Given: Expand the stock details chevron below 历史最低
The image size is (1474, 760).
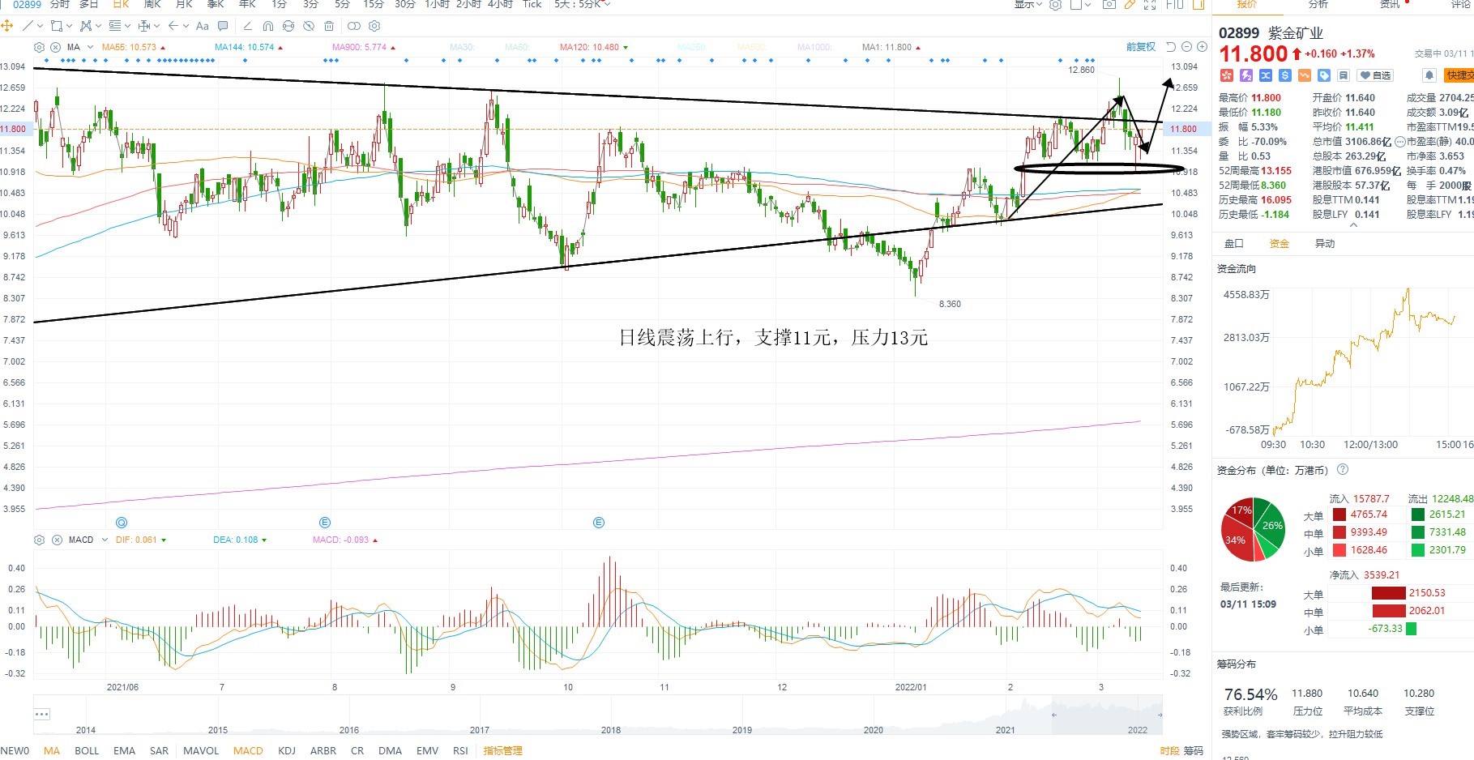Looking at the screenshot, I should pyautogui.click(x=1352, y=226).
